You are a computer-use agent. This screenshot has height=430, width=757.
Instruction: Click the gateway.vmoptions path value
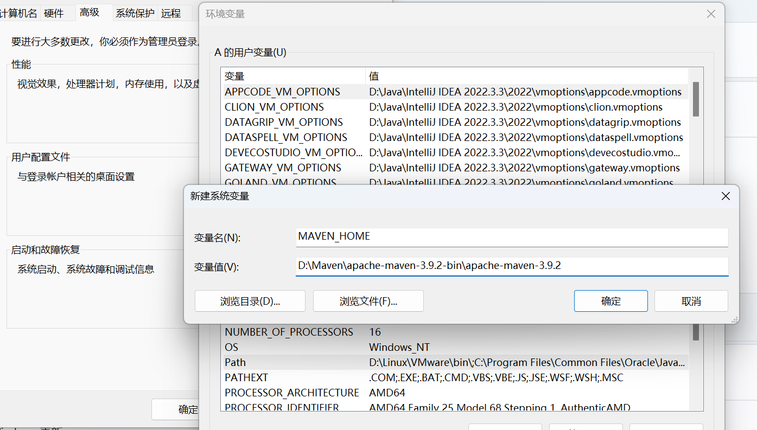(x=525, y=168)
